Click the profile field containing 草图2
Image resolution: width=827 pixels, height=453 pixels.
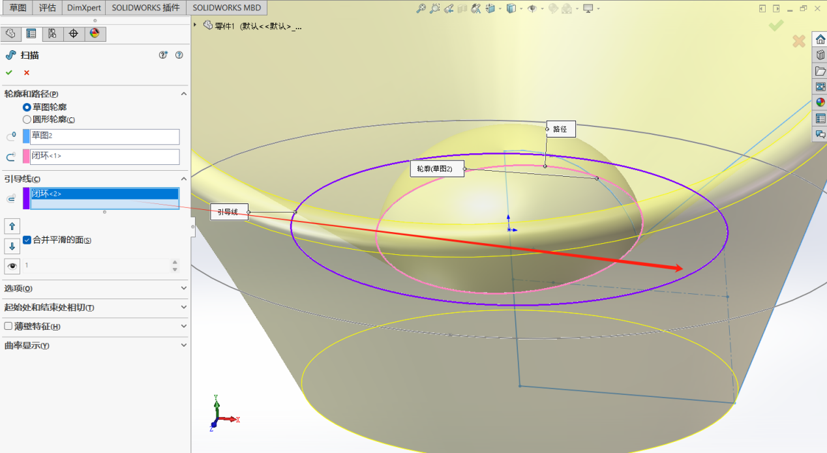click(x=104, y=136)
